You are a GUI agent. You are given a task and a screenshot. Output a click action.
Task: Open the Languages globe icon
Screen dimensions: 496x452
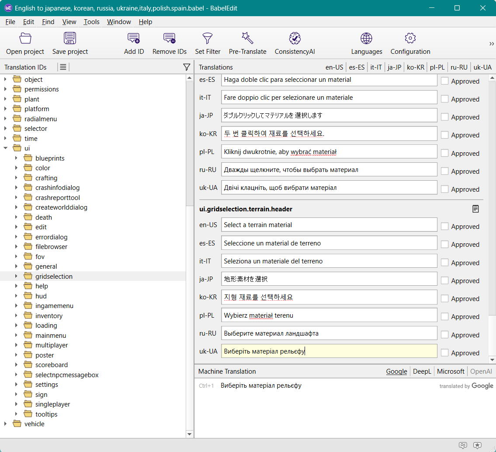367,39
